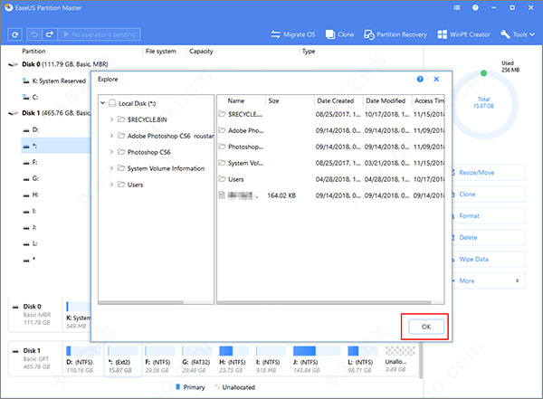
Task: Click the blue help icon in Explore dialog
Action: click(x=420, y=80)
